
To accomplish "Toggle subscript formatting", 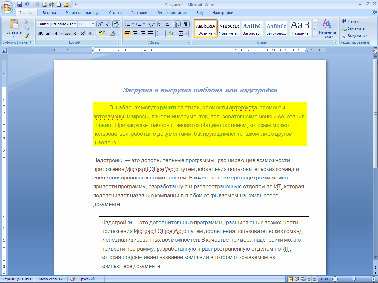I will [x=75, y=33].
